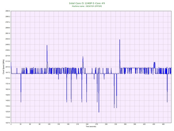174x131 pixels.
Task: Click the chart title 'Intel Core i5 1240P E-Core #9'
Action: pos(87,3)
